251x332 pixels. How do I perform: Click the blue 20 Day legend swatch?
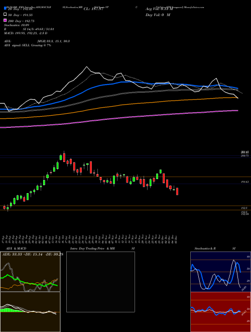[6, 9]
